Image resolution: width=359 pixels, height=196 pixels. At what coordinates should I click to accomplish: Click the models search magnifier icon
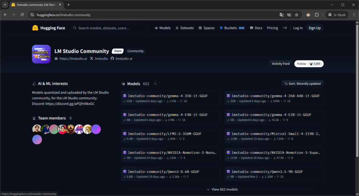(155, 84)
